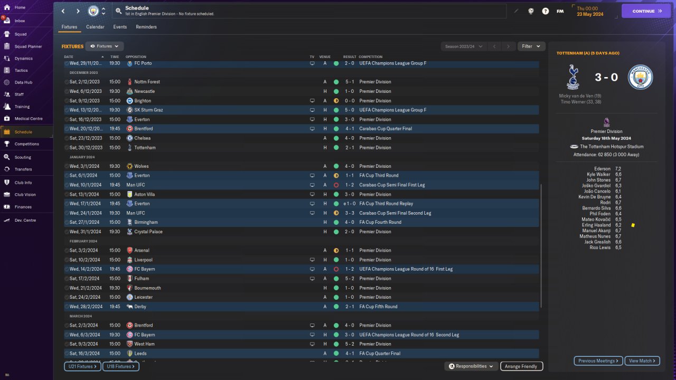Open Club Info in the sidebar
The image size is (676, 380).
click(23, 183)
